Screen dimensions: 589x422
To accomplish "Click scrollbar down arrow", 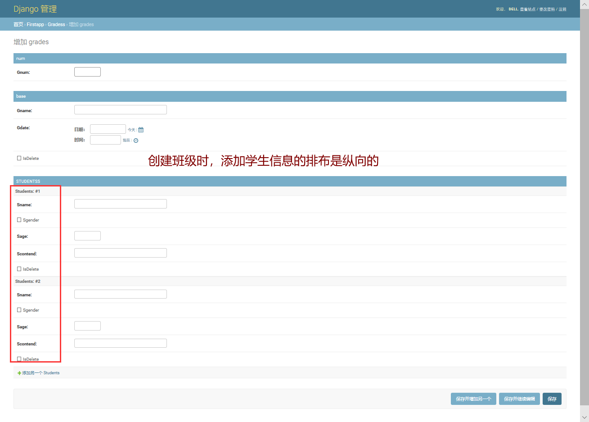I will click(585, 417).
